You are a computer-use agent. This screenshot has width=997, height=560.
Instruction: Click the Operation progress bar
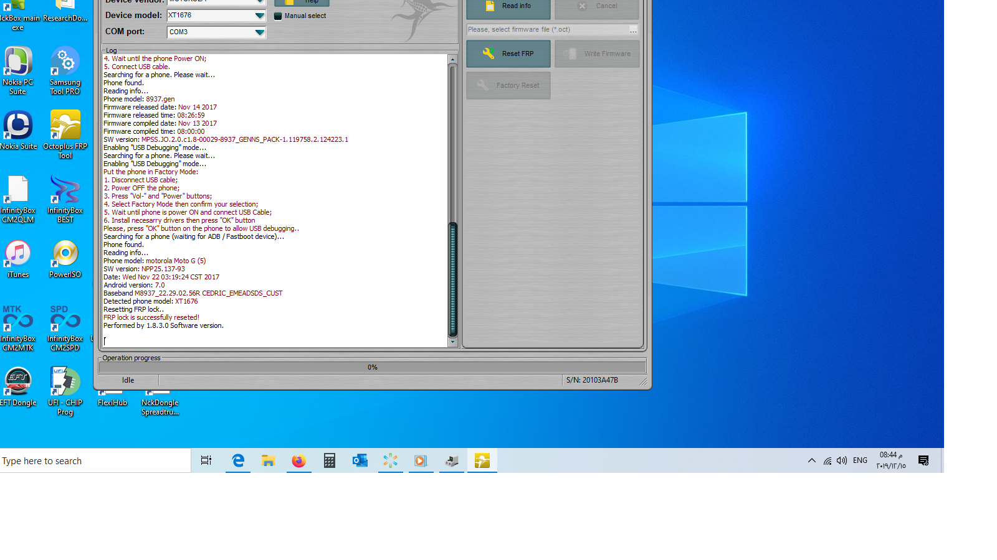click(372, 367)
